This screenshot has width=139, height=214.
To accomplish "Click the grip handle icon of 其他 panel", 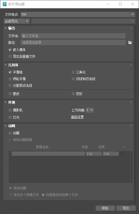I will click(131, 102).
